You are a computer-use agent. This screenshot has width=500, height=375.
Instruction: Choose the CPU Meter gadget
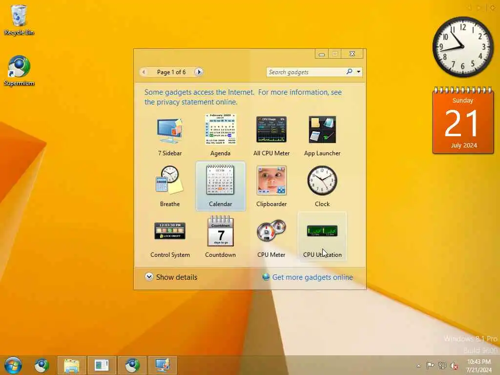point(271,237)
